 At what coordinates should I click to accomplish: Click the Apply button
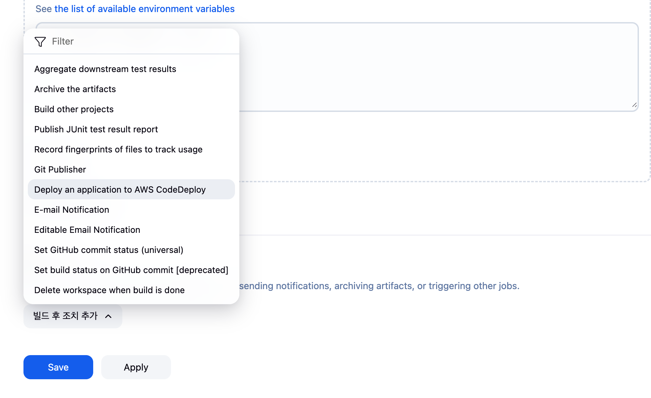pyautogui.click(x=136, y=367)
